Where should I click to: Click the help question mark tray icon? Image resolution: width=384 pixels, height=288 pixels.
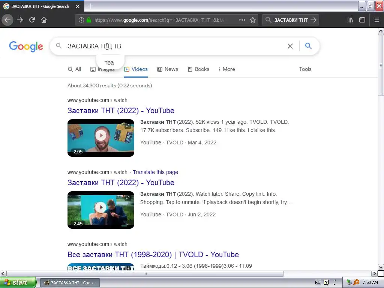[326, 283]
